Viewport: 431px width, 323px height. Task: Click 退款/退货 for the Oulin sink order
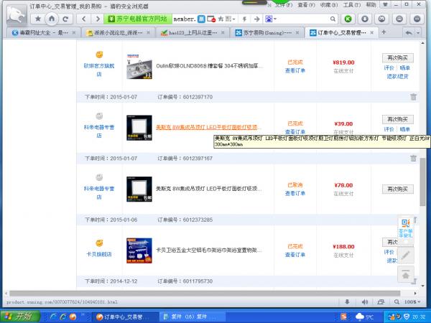(397, 76)
